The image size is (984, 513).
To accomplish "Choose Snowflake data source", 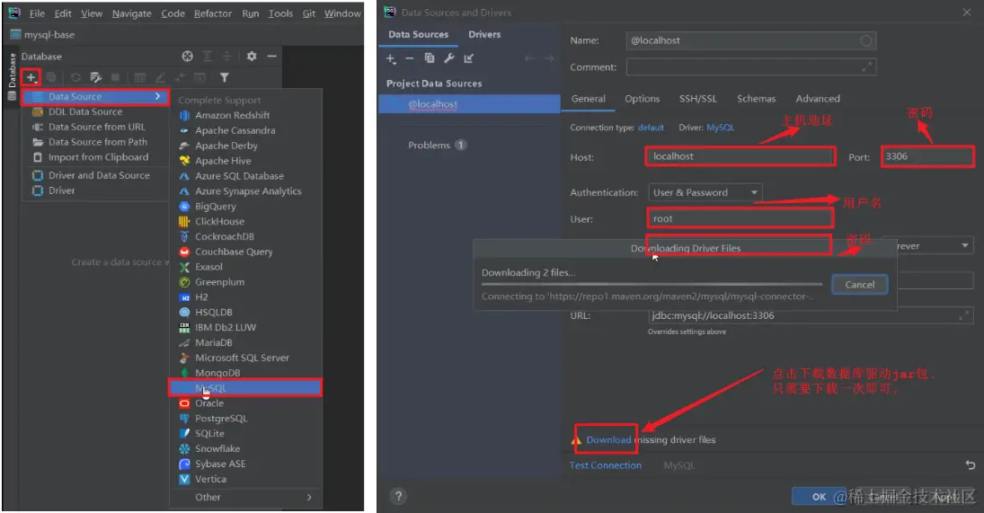I will click(x=245, y=448).
